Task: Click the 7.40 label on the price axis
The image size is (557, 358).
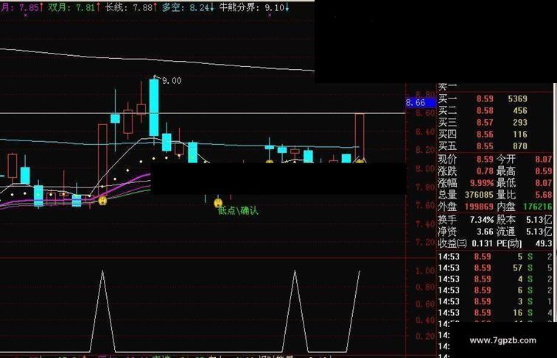Action: click(425, 224)
